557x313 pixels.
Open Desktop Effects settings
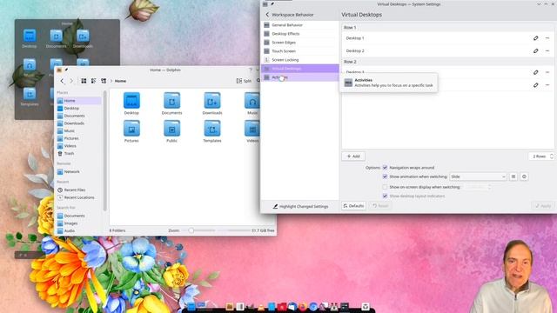click(300, 34)
